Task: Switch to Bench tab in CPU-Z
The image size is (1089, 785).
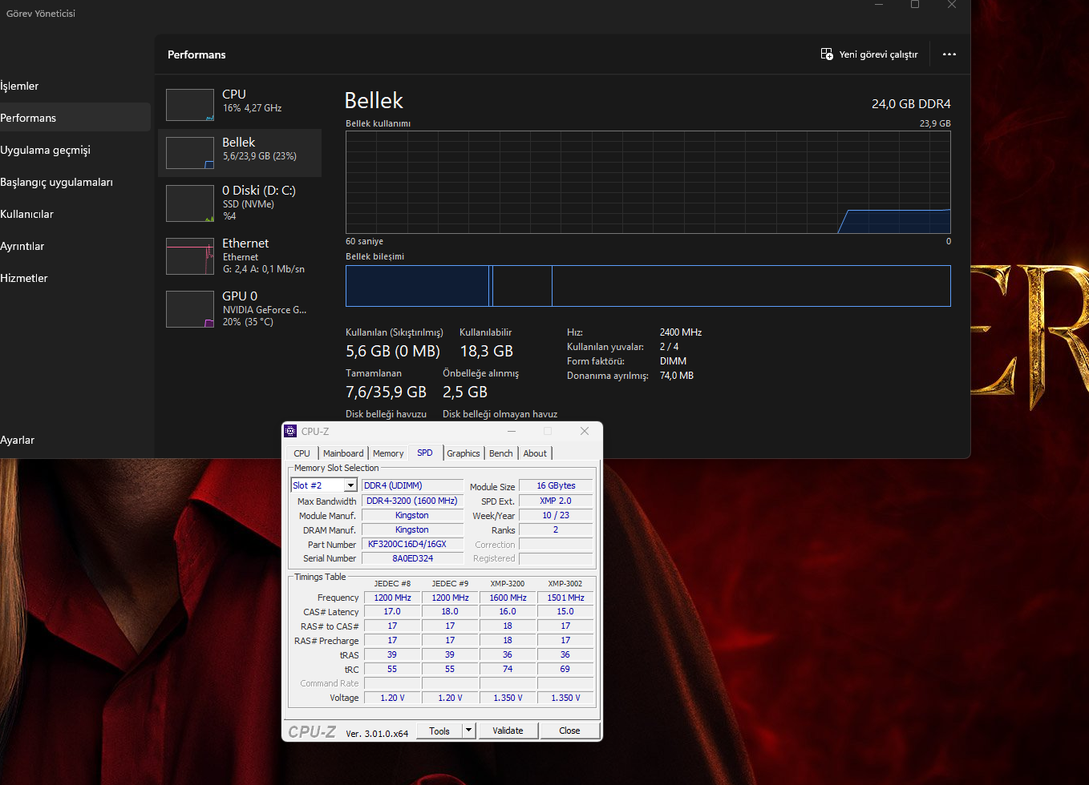Action: [501, 453]
